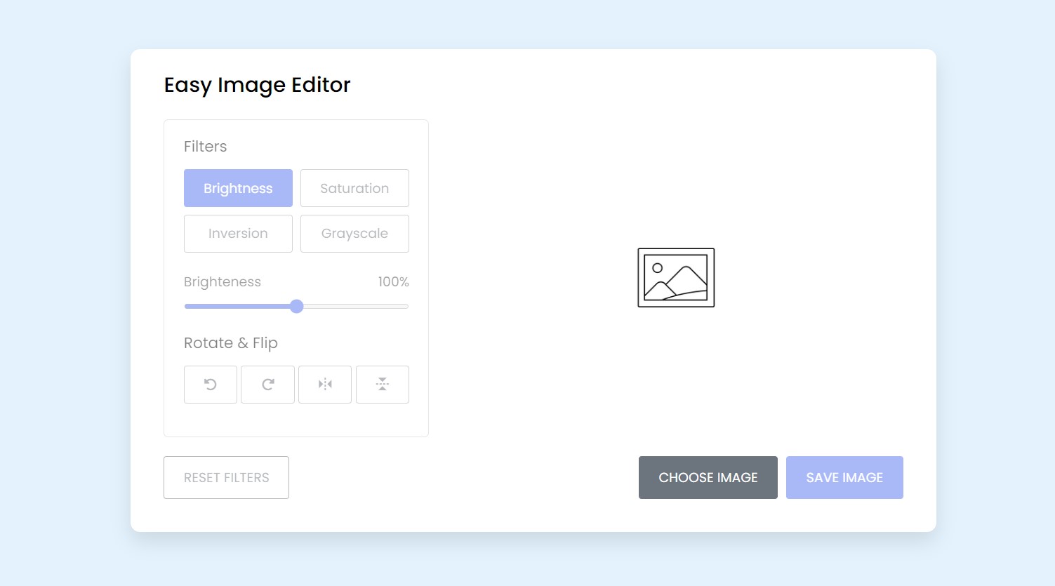Screen dimensions: 1055x586
Task: Flip the image horizontally
Action: click(x=325, y=384)
